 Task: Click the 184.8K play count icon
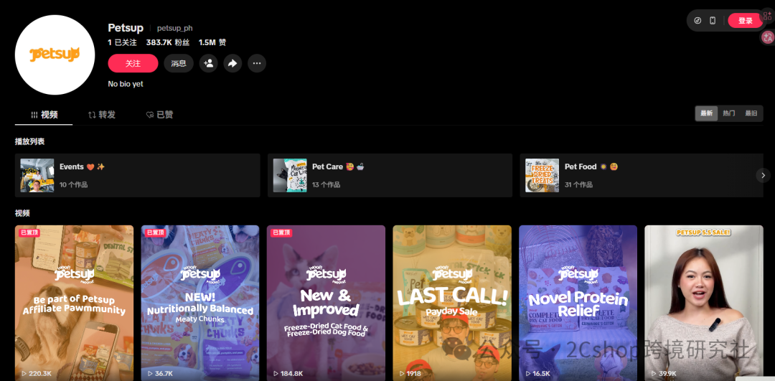[276, 374]
